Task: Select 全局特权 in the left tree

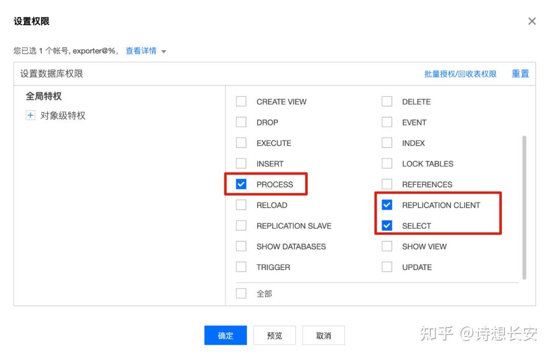Action: (43, 96)
